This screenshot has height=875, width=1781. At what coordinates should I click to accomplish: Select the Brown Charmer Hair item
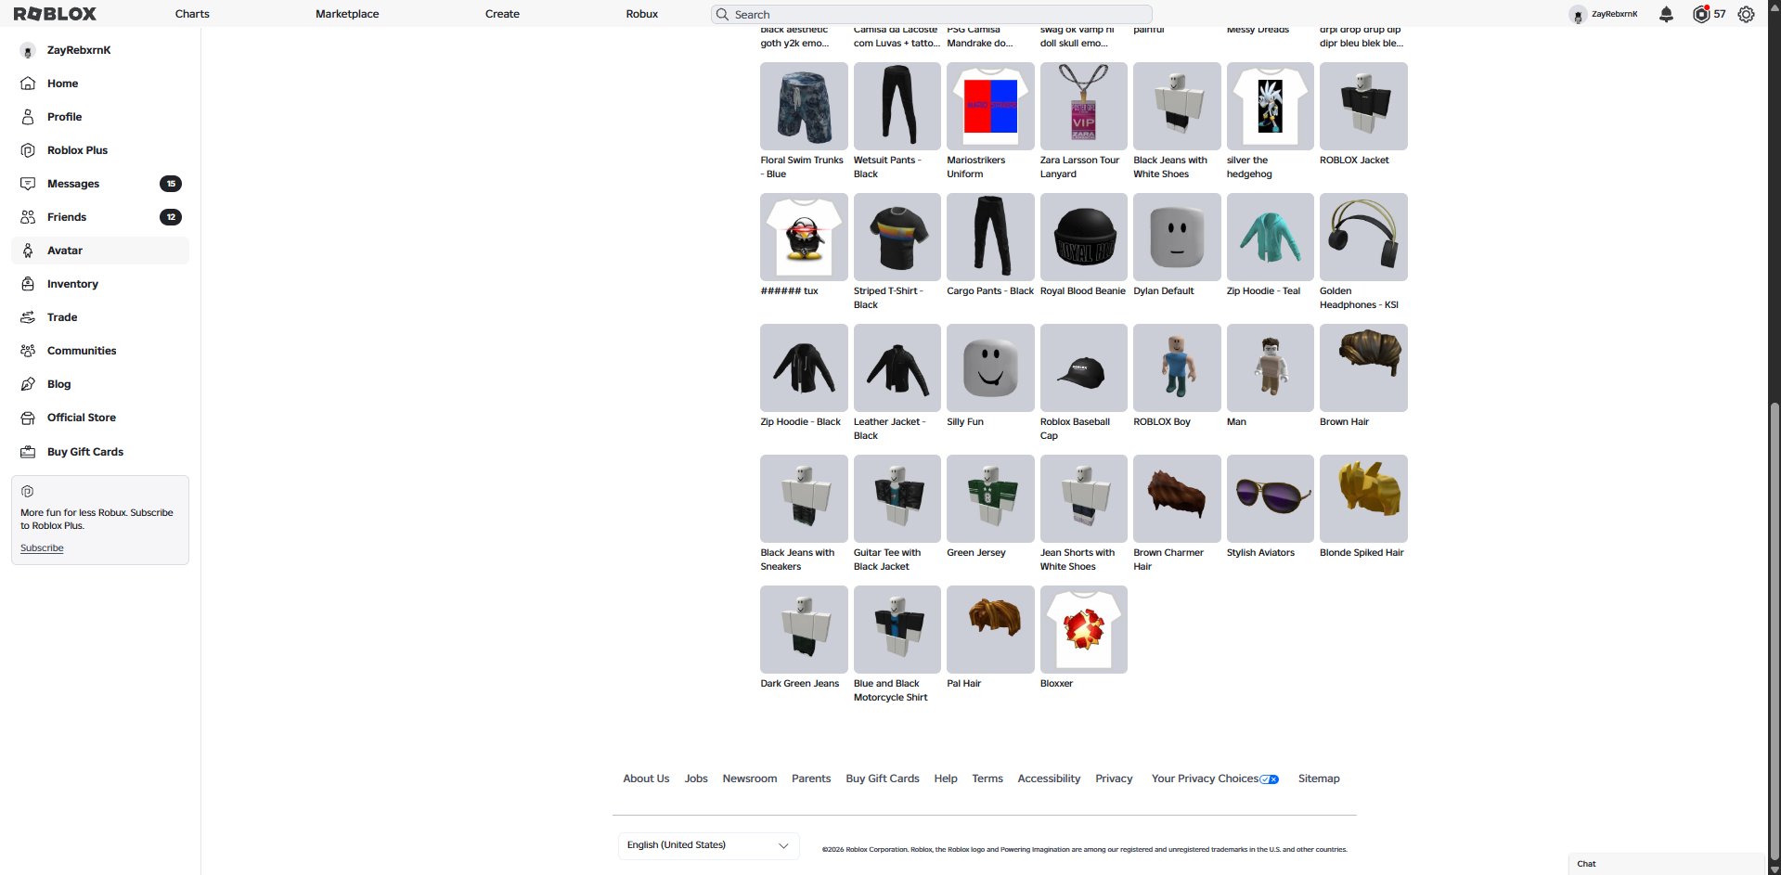[1177, 498]
